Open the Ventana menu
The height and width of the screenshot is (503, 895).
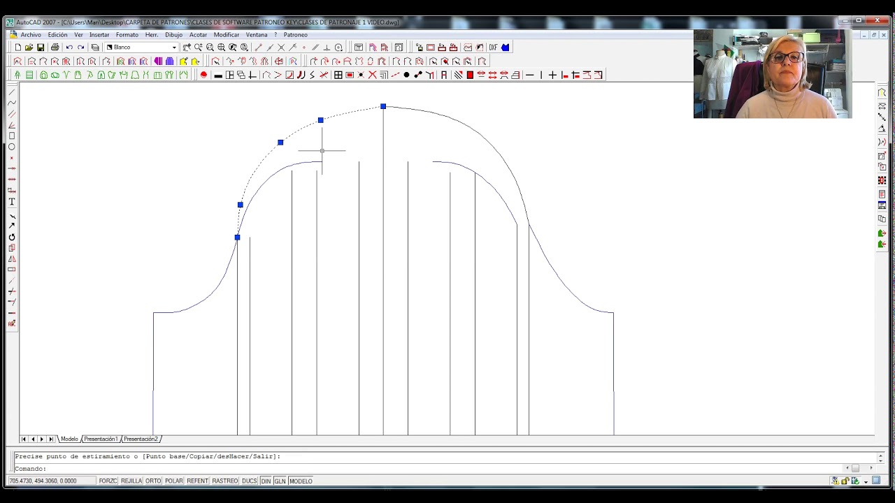tap(257, 34)
